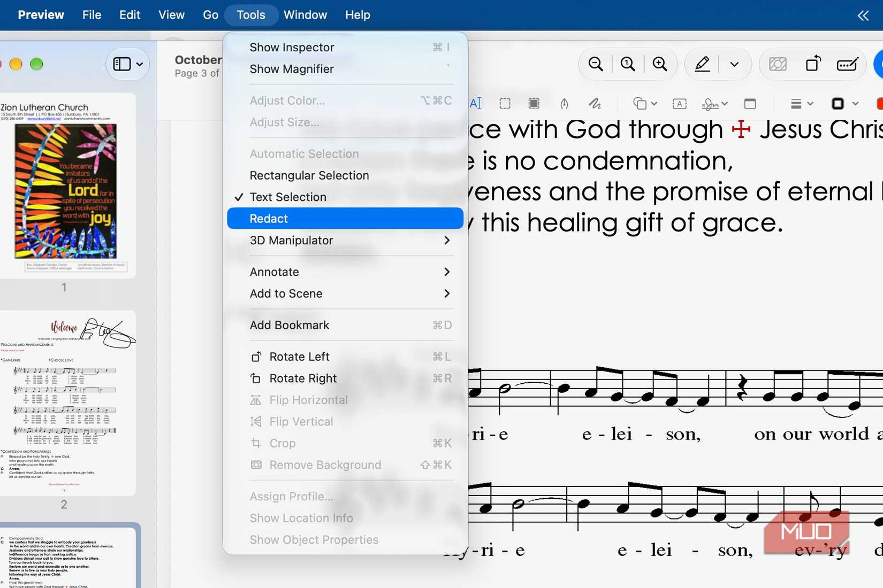This screenshot has height=588, width=883.
Task: Open the View menu in menu bar
Action: [x=171, y=15]
